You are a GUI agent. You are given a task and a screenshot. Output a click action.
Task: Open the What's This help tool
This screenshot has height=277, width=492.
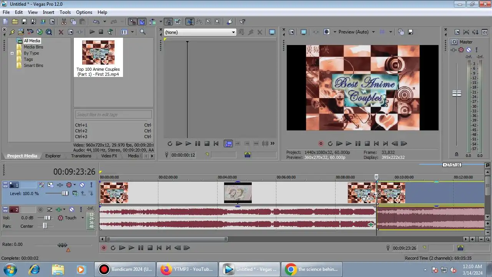click(x=243, y=22)
